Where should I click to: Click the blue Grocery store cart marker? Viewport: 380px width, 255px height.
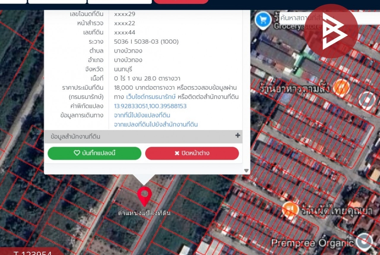pos(263,20)
